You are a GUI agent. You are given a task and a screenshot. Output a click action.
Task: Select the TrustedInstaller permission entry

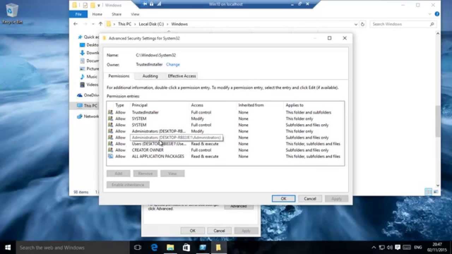pyautogui.click(x=225, y=112)
